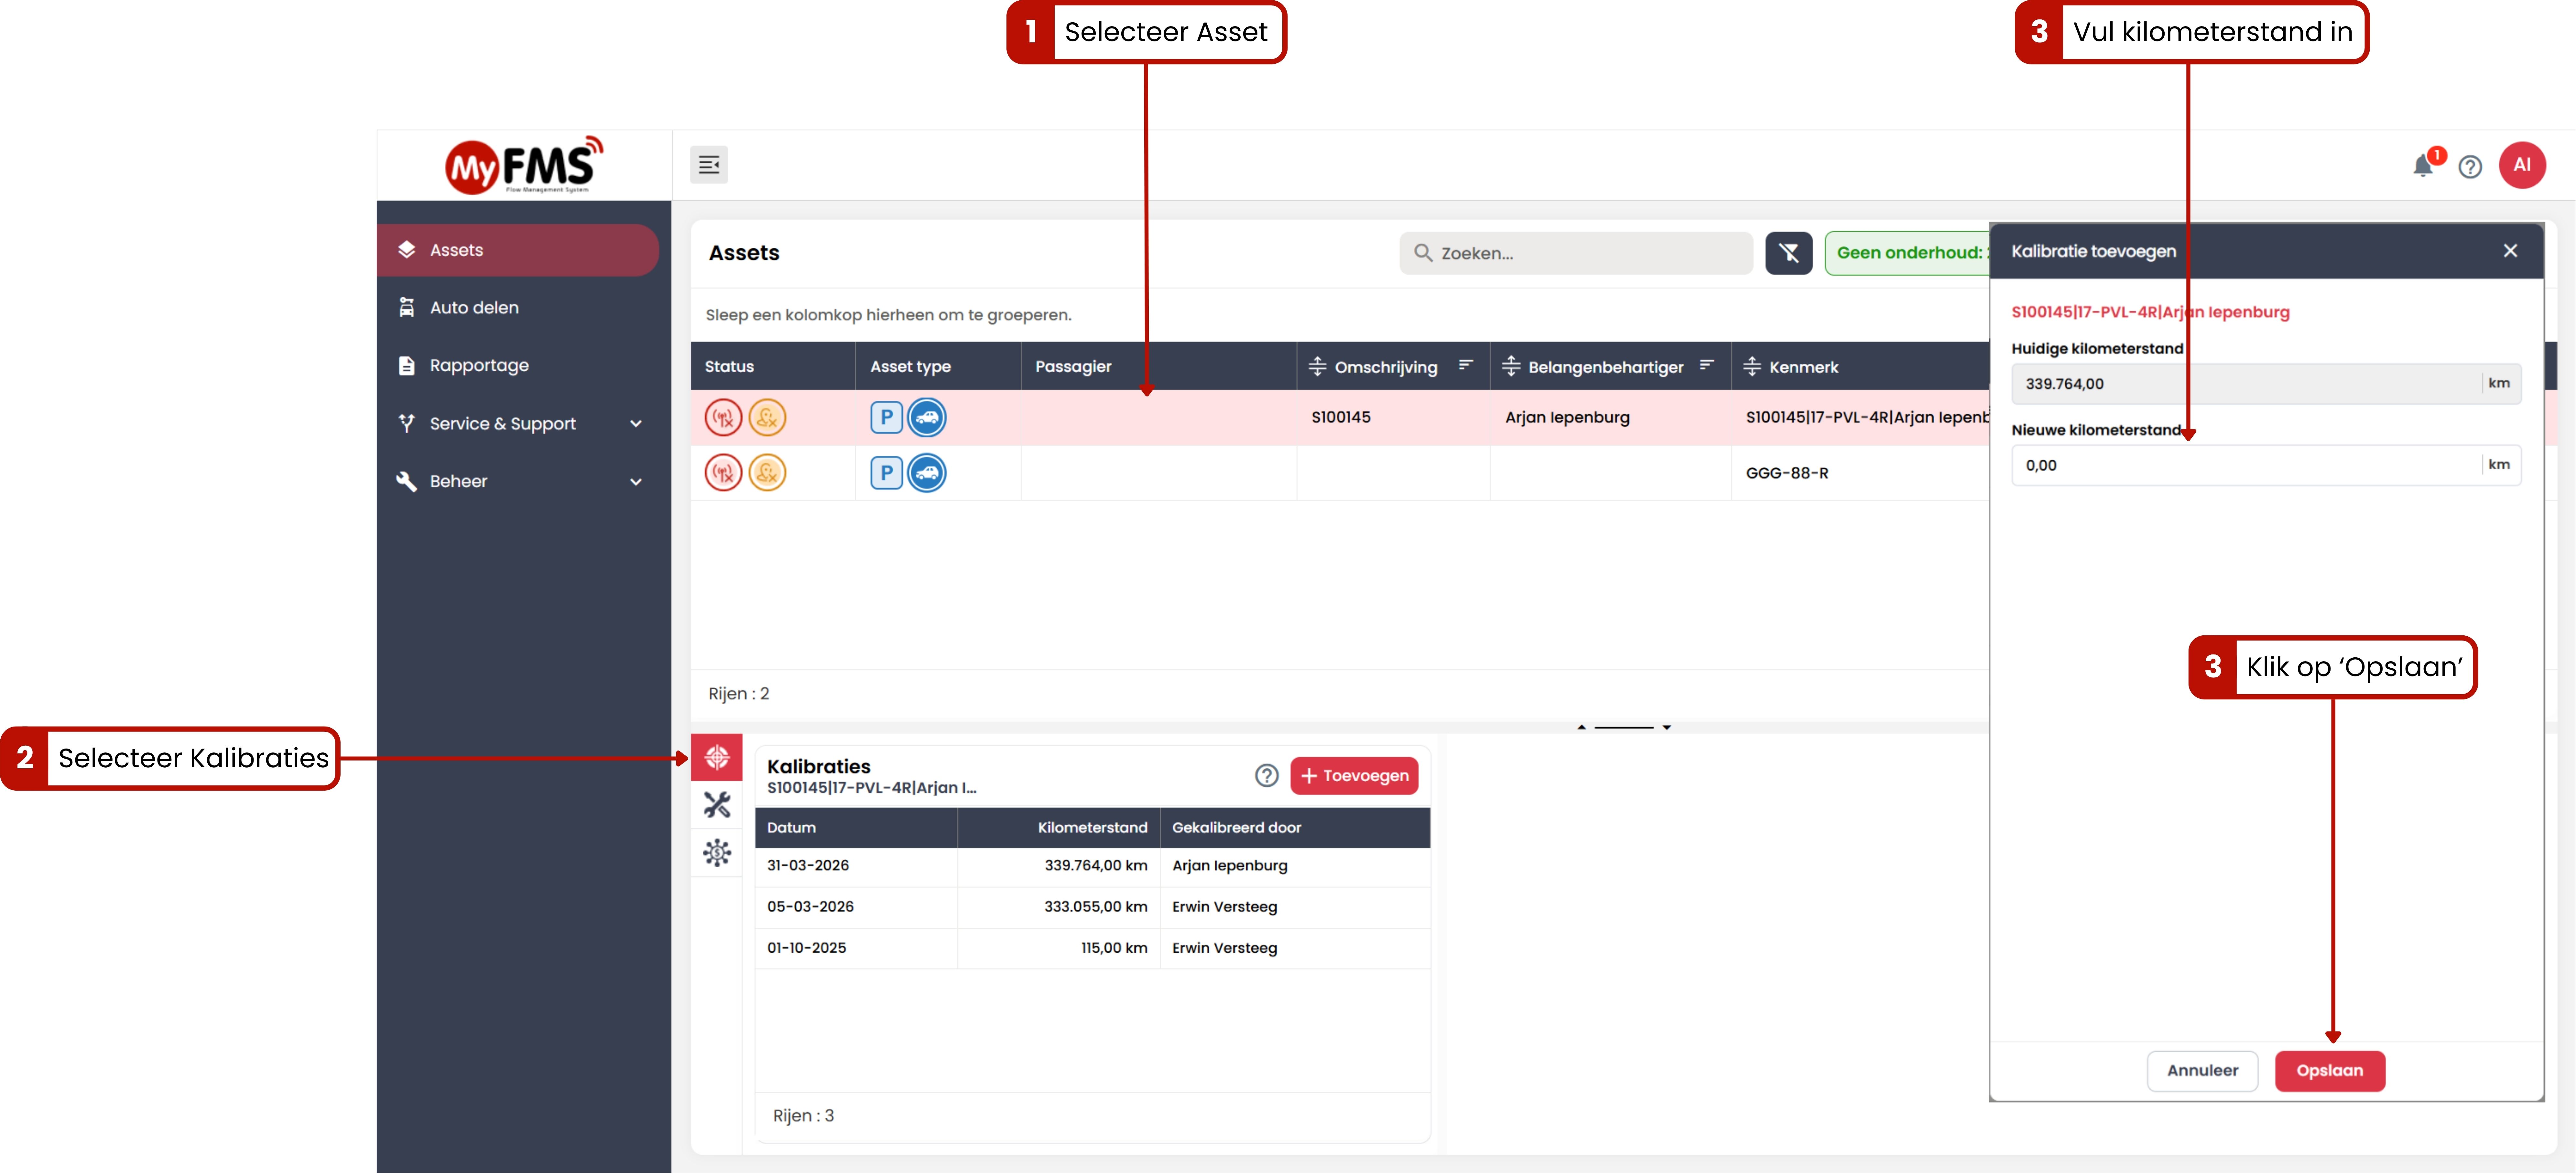Viewport: 2576px width, 1173px height.
Task: Open the help icon in the top bar
Action: [x=2470, y=167]
